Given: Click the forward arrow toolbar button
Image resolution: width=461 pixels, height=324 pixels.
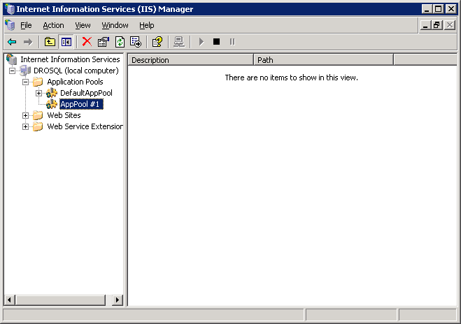Looking at the screenshot, I should [x=28, y=42].
